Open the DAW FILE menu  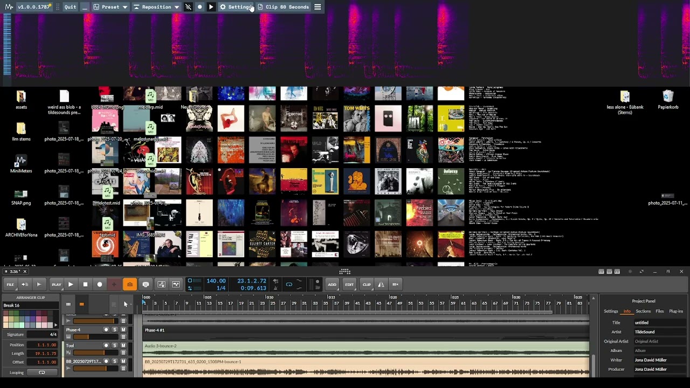(10, 285)
